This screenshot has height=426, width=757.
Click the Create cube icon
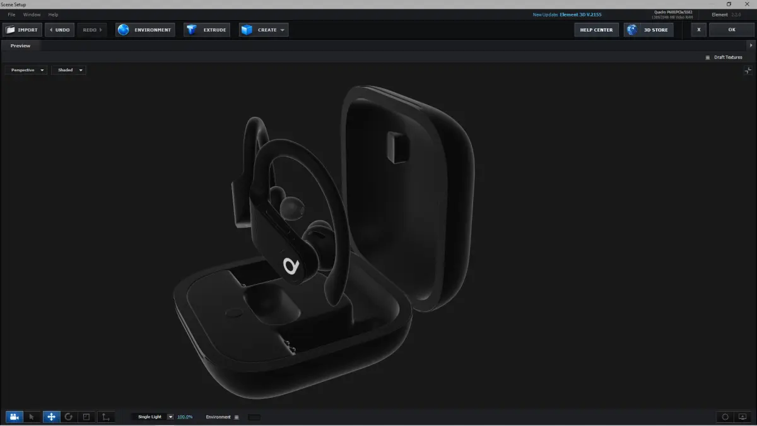click(247, 30)
